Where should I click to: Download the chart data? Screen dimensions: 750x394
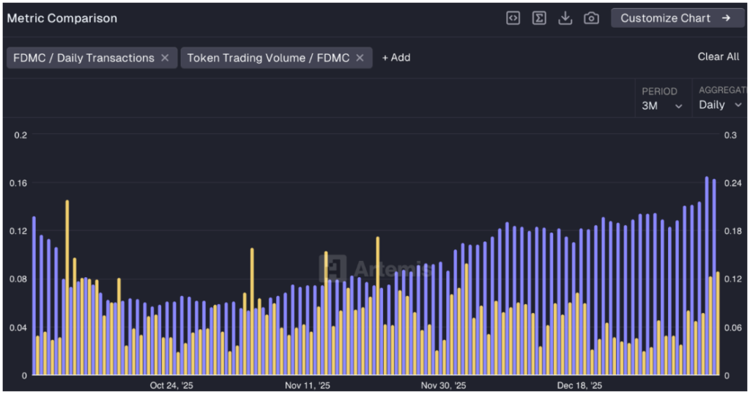pyautogui.click(x=565, y=18)
